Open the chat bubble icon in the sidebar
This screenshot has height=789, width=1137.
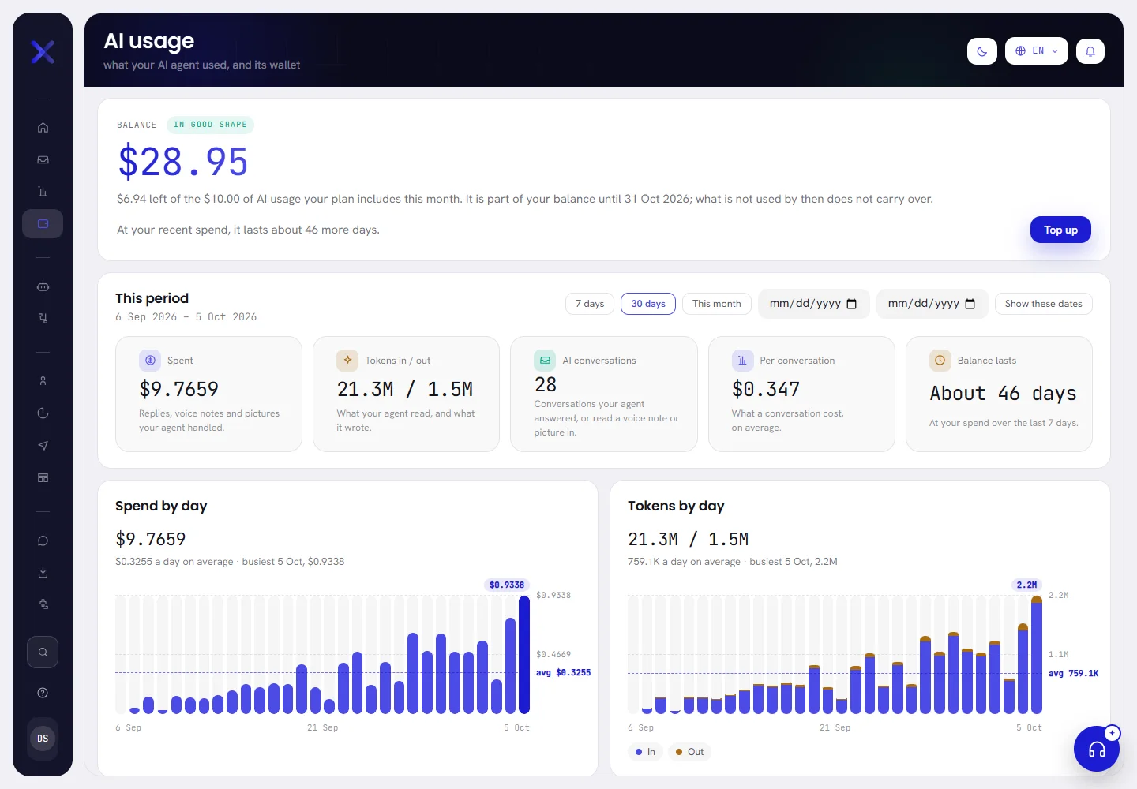(x=43, y=540)
